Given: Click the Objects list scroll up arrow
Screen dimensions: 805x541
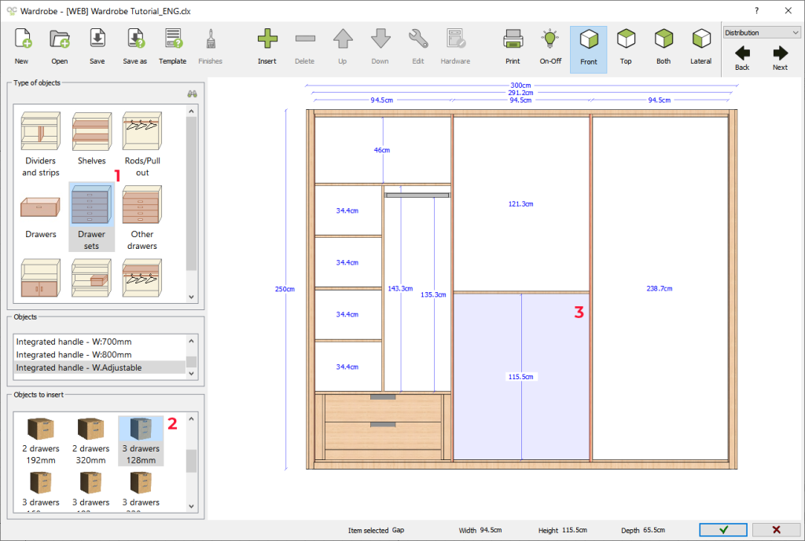Looking at the screenshot, I should coord(192,341).
